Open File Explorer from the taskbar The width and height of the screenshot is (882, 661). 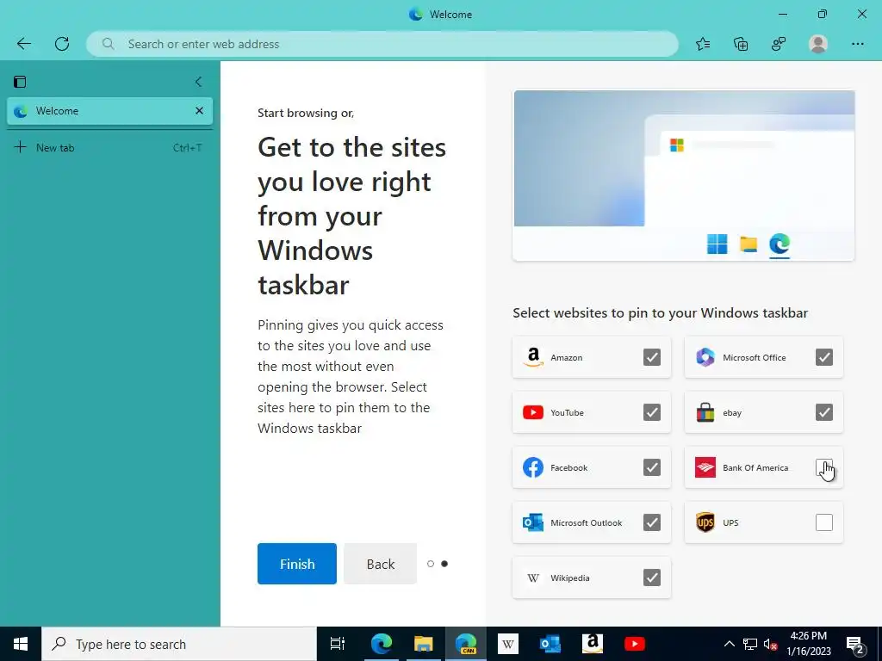click(424, 644)
